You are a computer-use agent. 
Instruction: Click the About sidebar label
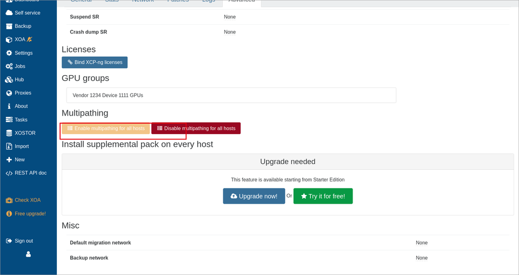[21, 106]
